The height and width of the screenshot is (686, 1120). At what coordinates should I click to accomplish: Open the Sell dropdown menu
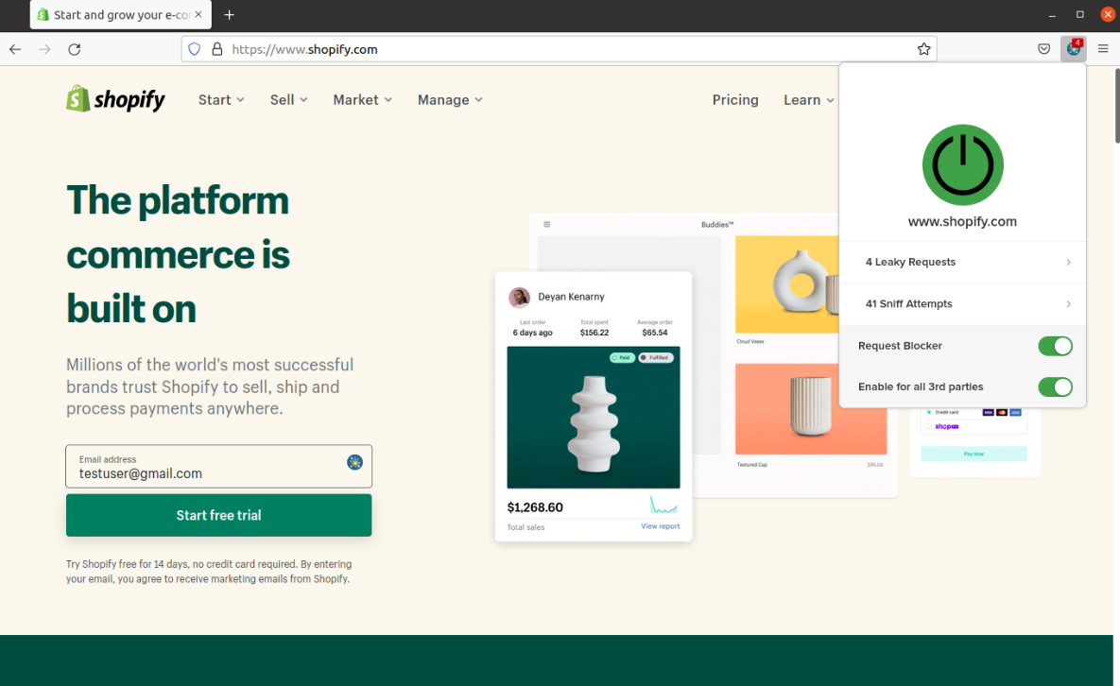pos(288,100)
